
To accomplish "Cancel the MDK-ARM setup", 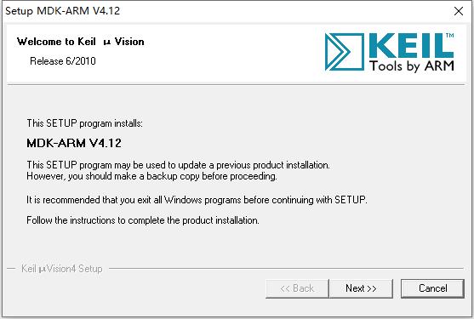I will pos(432,288).
